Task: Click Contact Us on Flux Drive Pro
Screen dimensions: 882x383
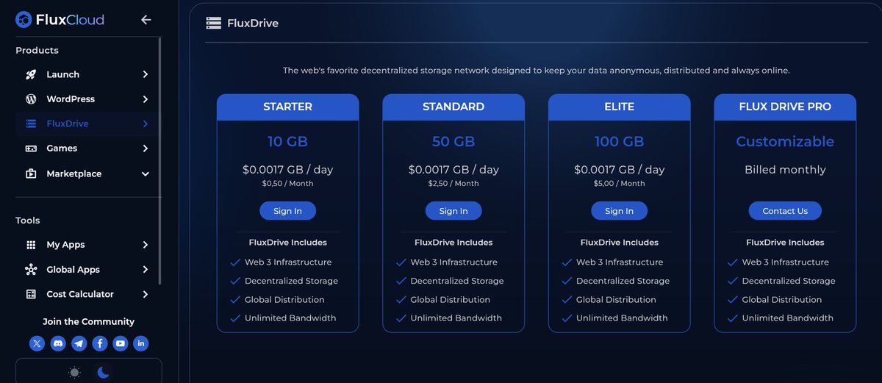Action: (x=785, y=211)
